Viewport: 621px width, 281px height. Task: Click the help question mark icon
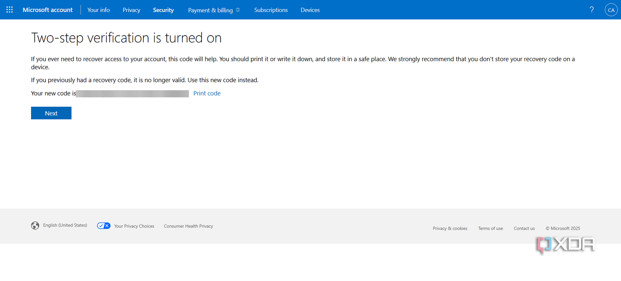pyautogui.click(x=592, y=10)
